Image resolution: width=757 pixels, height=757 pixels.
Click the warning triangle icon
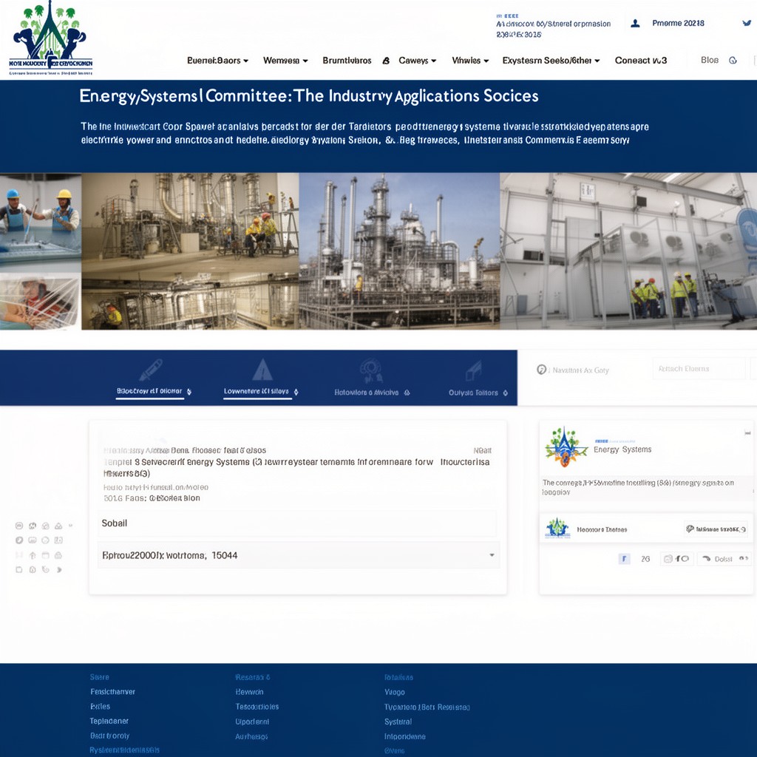pyautogui.click(x=262, y=370)
